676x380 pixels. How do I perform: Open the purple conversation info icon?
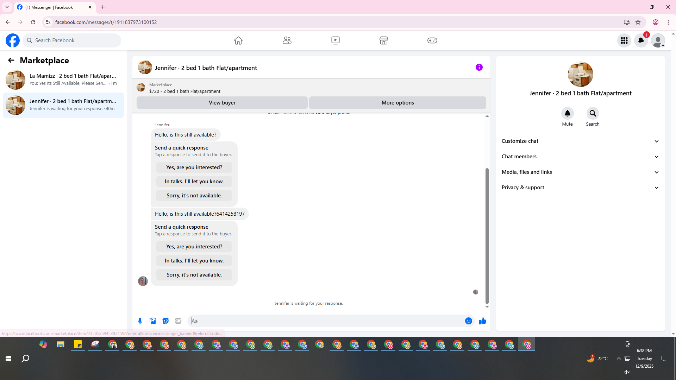click(479, 67)
